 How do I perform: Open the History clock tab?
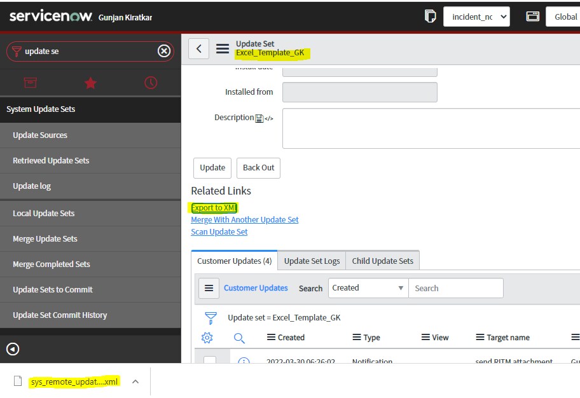coord(151,83)
